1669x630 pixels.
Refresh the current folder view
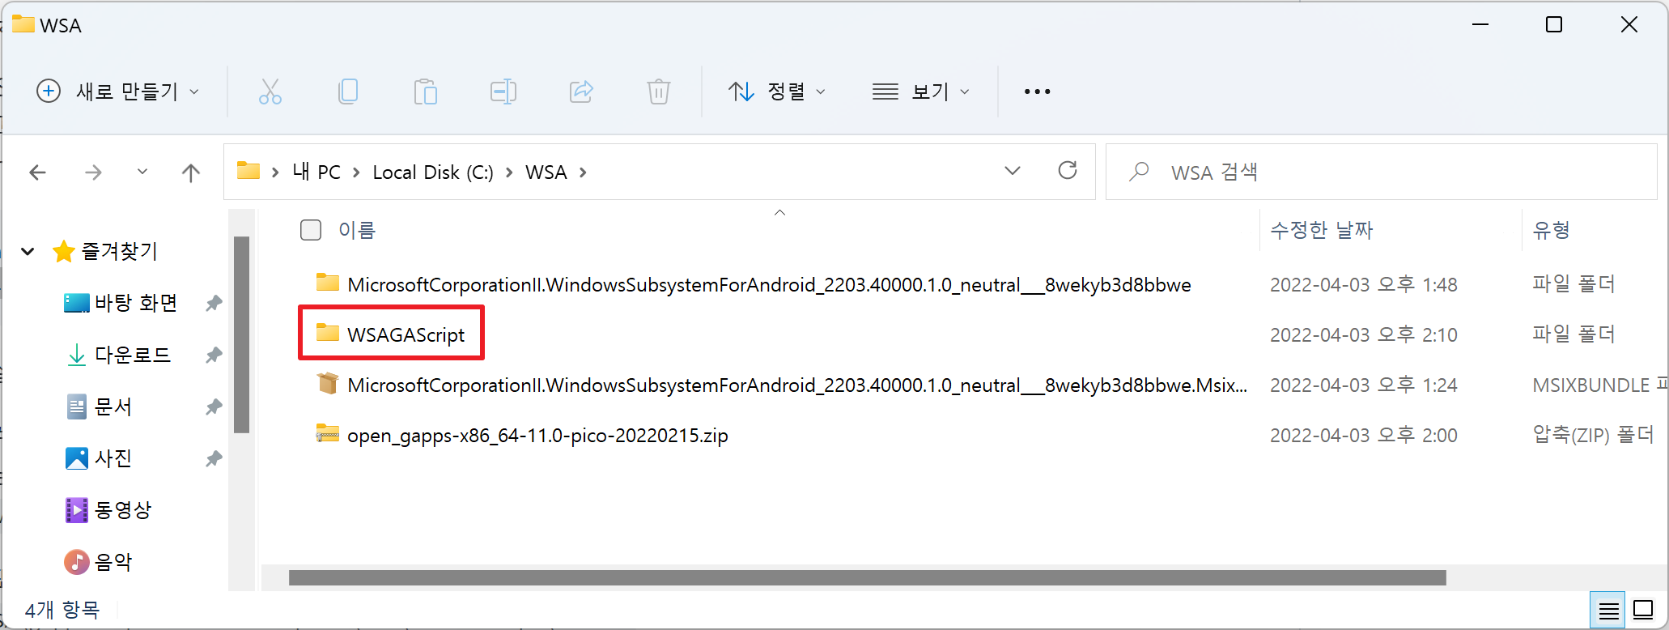pos(1068,171)
